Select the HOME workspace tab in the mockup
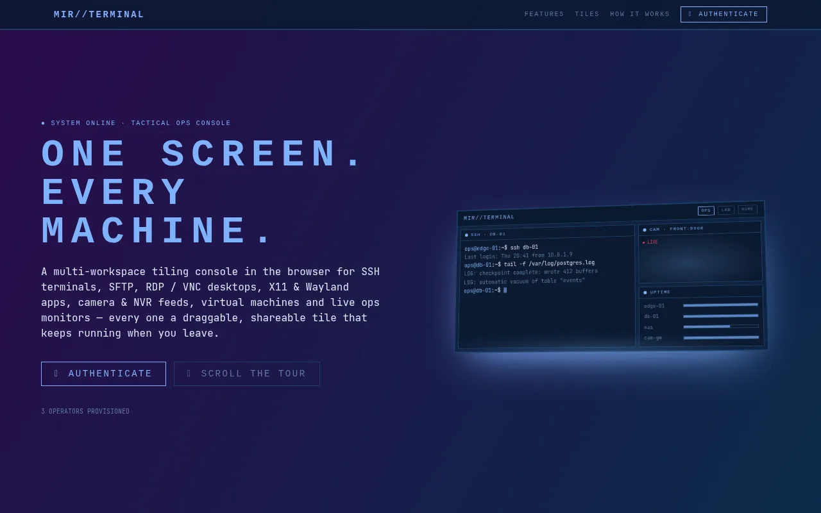 [x=747, y=209]
